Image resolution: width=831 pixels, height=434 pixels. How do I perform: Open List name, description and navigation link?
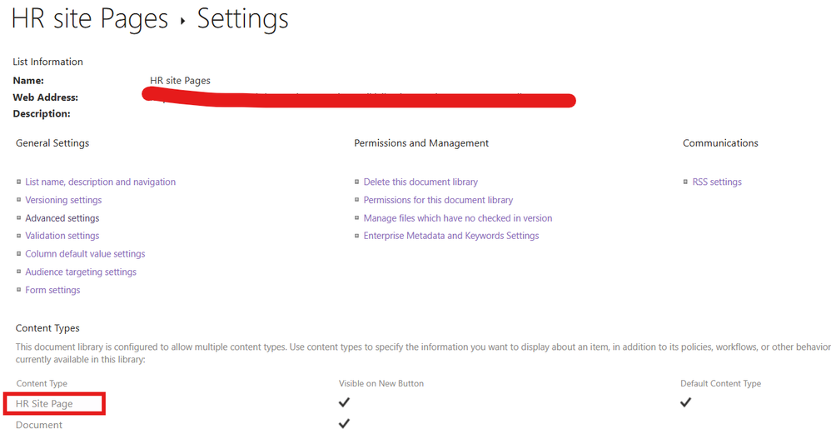[x=100, y=182]
